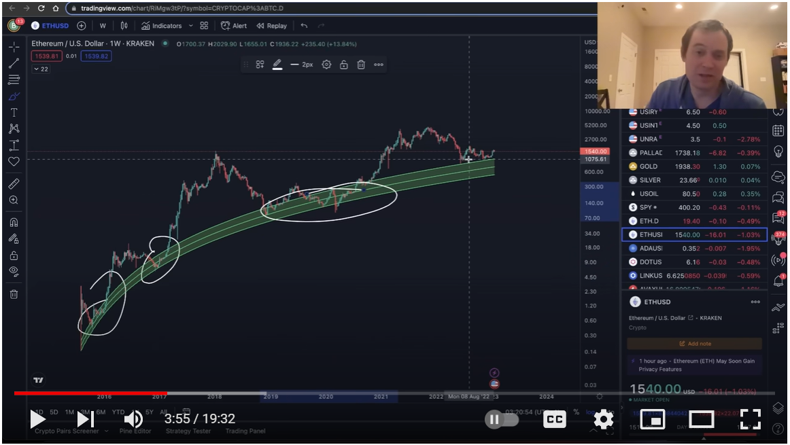
Task: Toggle YouTube autoplay switch
Action: (x=501, y=419)
